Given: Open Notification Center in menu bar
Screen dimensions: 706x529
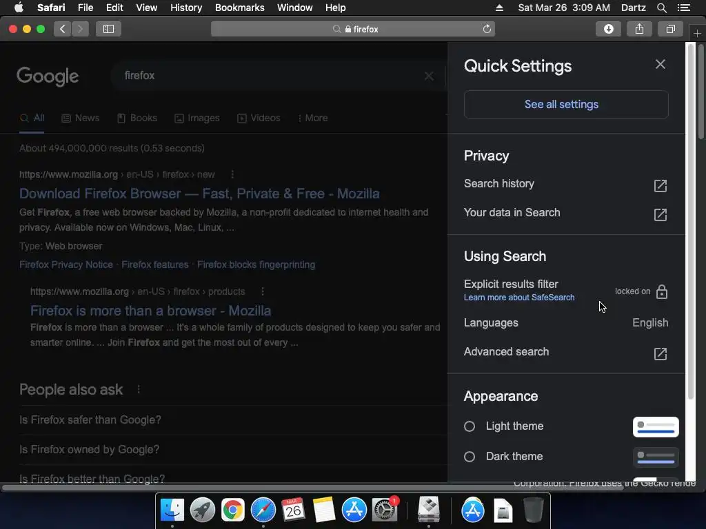Looking at the screenshot, I should pos(684,8).
